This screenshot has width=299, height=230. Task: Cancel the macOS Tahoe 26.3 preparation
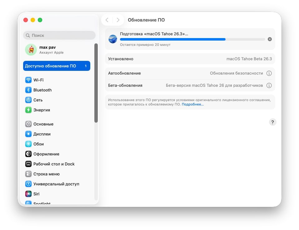pos(270,39)
